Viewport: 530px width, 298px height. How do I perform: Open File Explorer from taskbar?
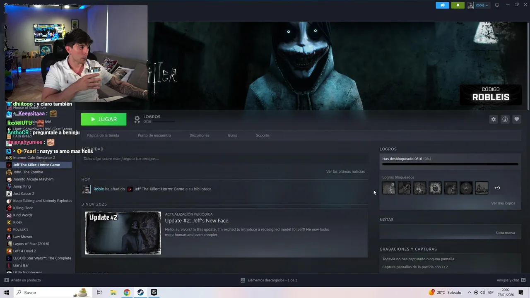pyautogui.click(x=113, y=293)
